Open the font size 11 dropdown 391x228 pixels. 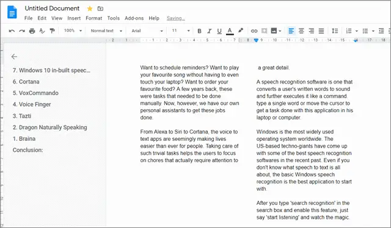[181, 31]
